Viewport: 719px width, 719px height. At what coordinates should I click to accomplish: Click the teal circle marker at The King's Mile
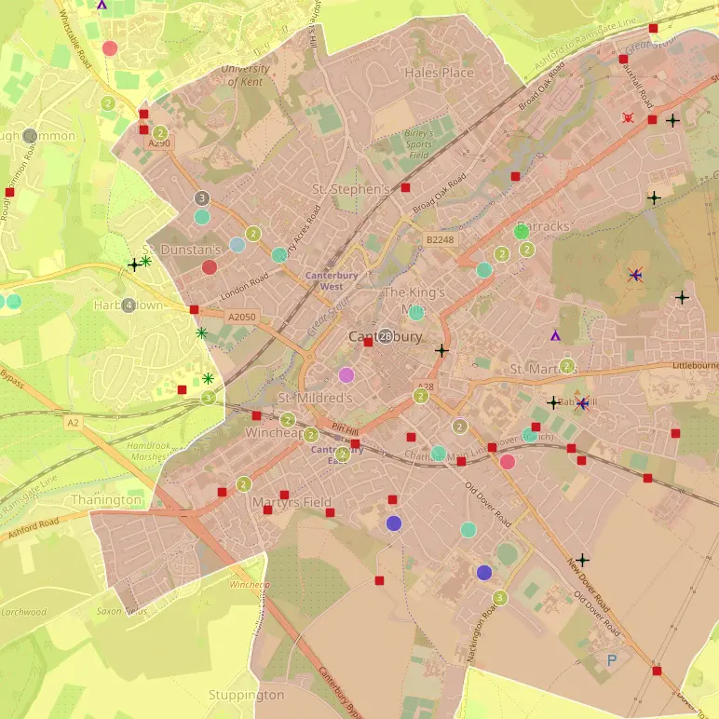pyautogui.click(x=416, y=312)
